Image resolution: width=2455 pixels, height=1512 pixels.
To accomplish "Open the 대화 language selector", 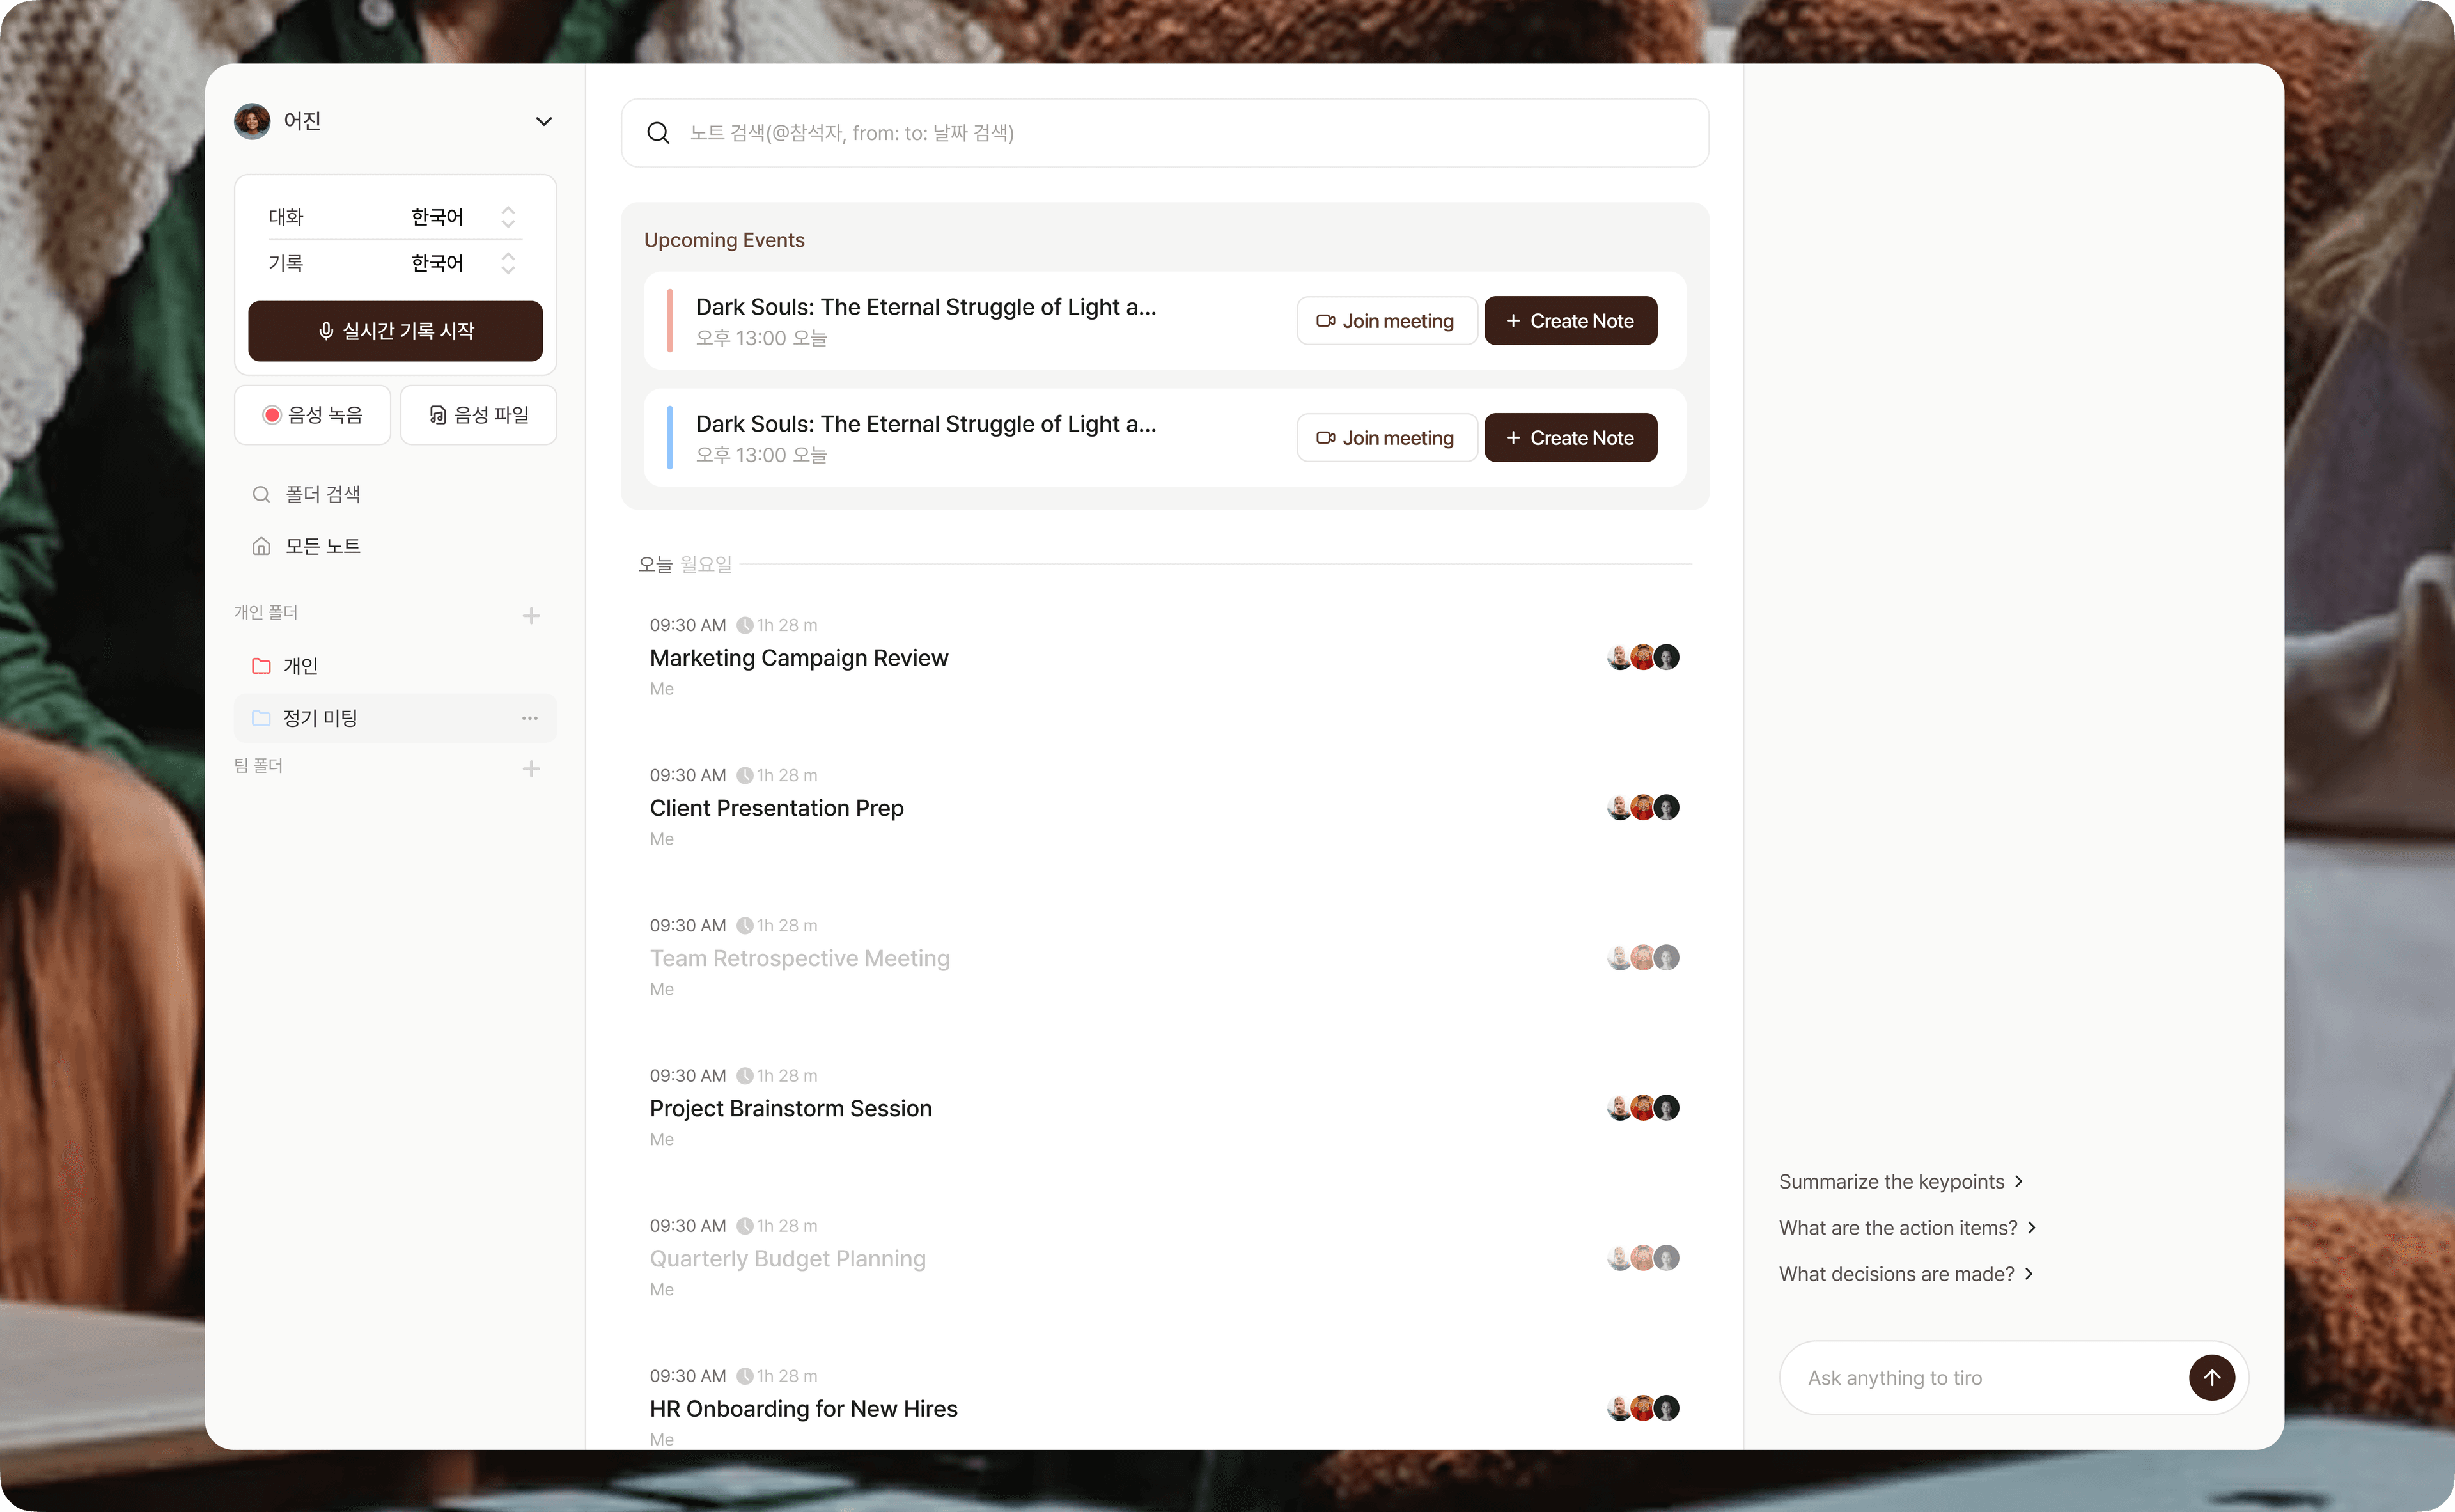I will coord(507,217).
